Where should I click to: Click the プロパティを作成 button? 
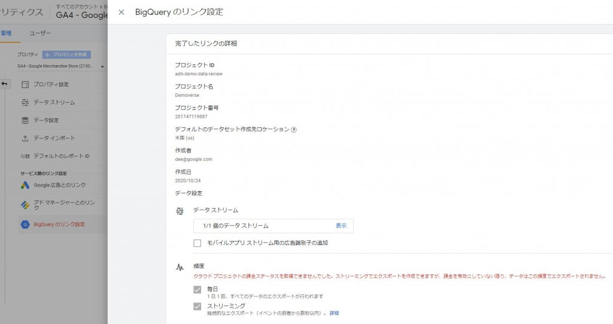tap(66, 54)
